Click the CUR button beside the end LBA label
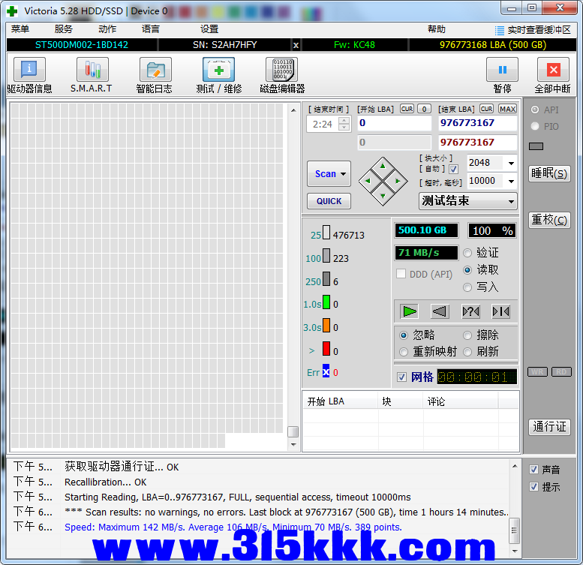This screenshot has width=583, height=565. (x=486, y=109)
